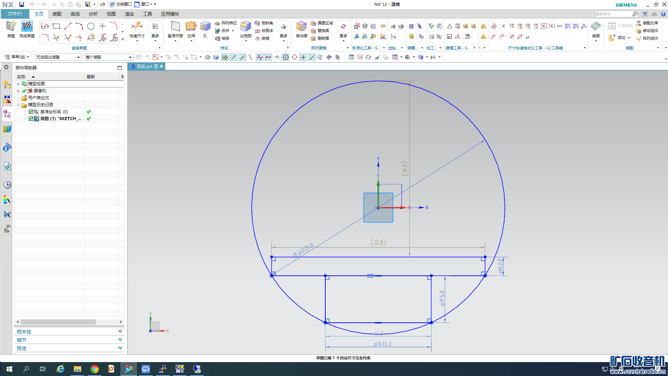Click the Finish Sketch (完成草图) flag icon
The image size is (668, 376).
click(x=27, y=26)
